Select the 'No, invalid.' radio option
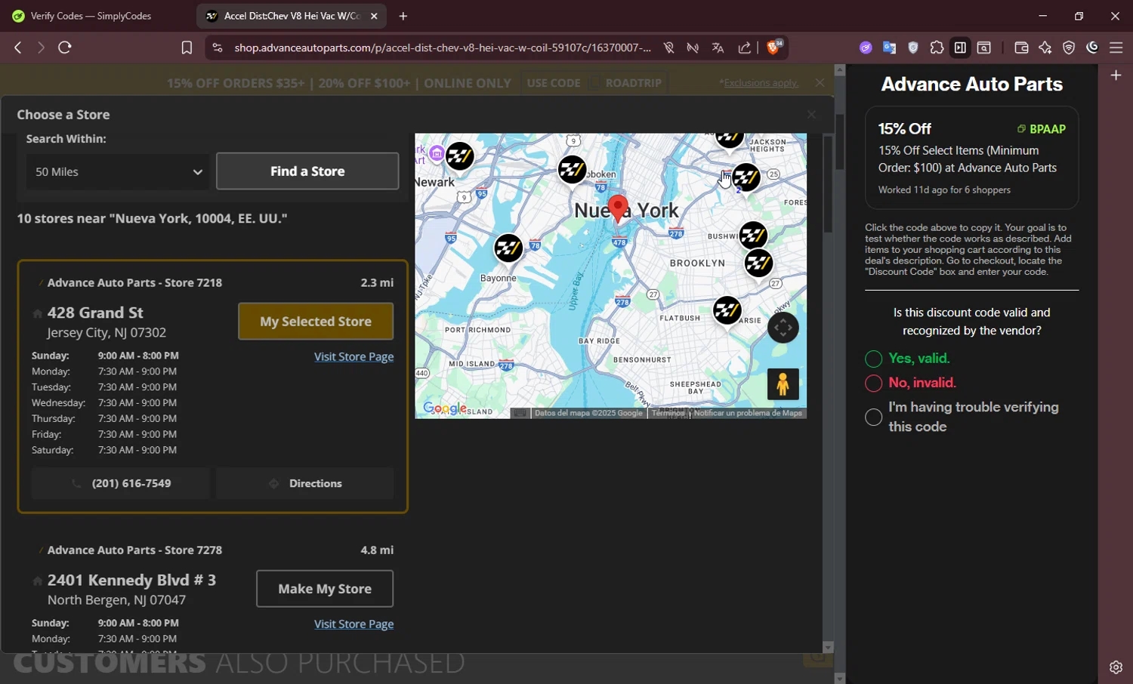Screen dimensions: 1133x684 point(874,383)
